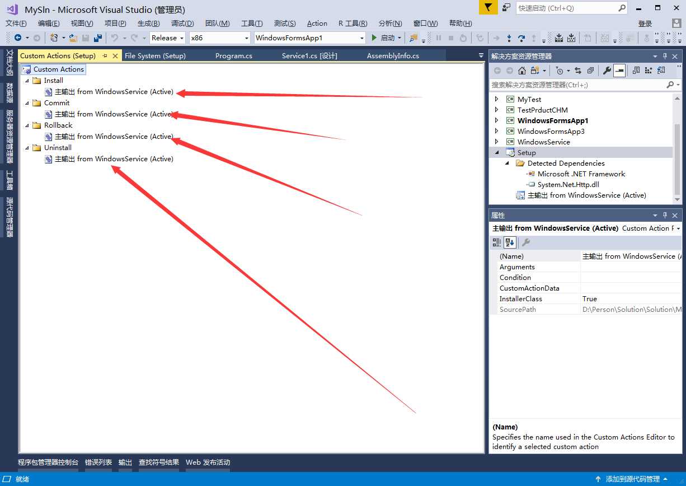Toggle Alphabetical sort in Properties panel
This screenshot has height=486, width=686.
tap(510, 242)
